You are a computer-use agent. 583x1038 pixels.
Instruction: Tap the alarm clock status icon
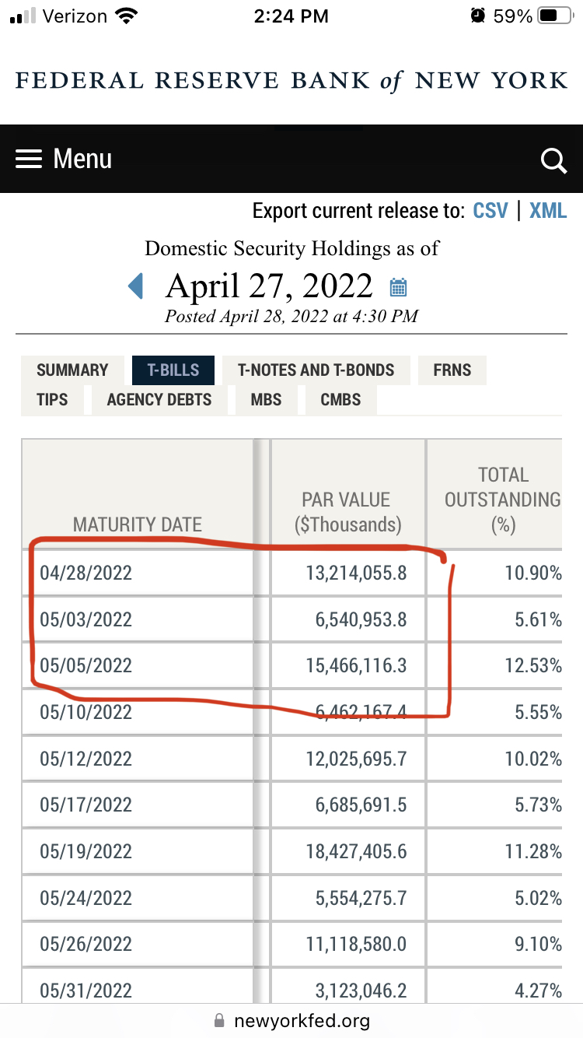(477, 16)
